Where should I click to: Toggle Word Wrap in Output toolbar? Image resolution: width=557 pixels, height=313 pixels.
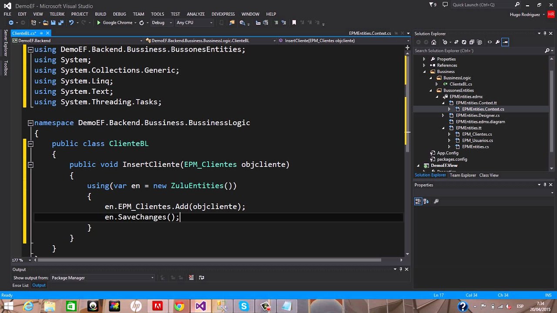[x=201, y=278]
